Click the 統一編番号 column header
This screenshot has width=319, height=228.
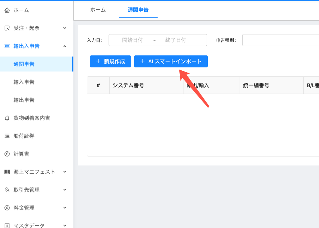click(x=271, y=85)
